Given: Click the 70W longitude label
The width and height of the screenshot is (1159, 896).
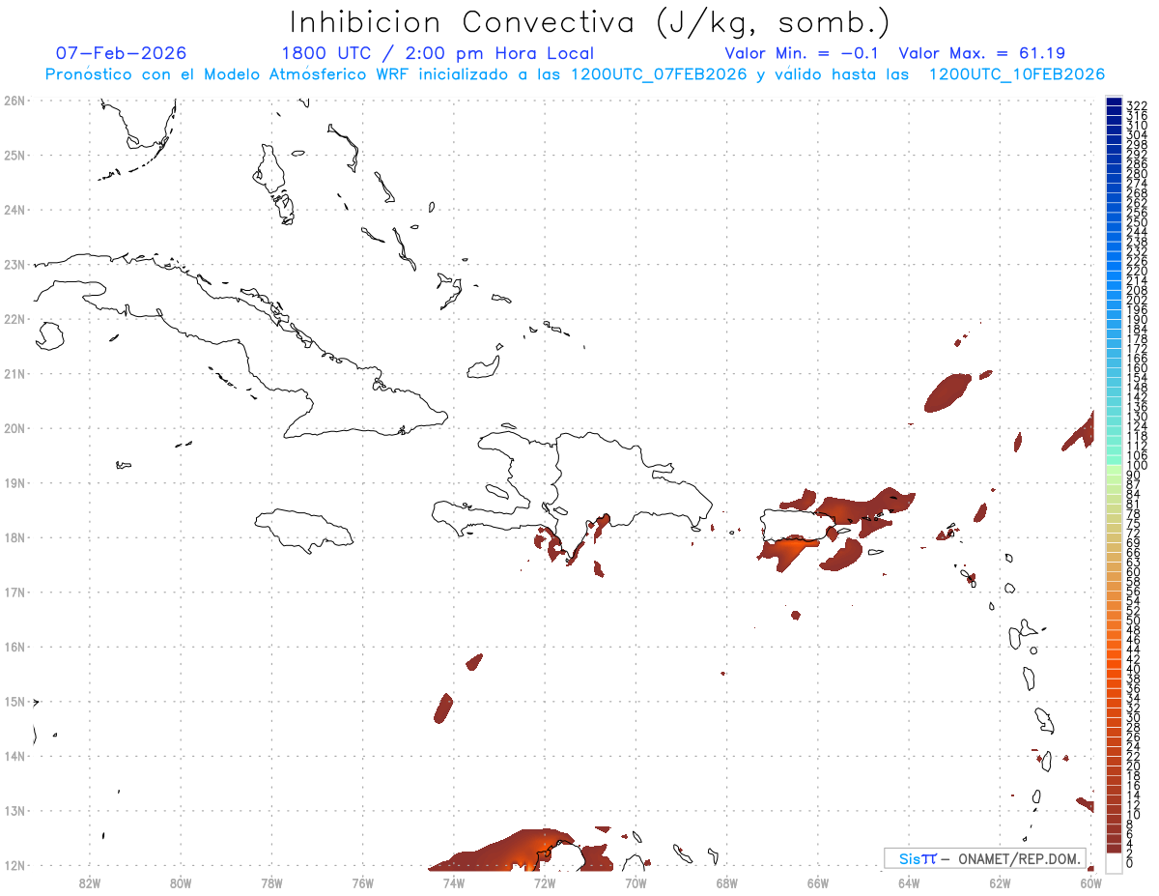Looking at the screenshot, I should pos(636,882).
